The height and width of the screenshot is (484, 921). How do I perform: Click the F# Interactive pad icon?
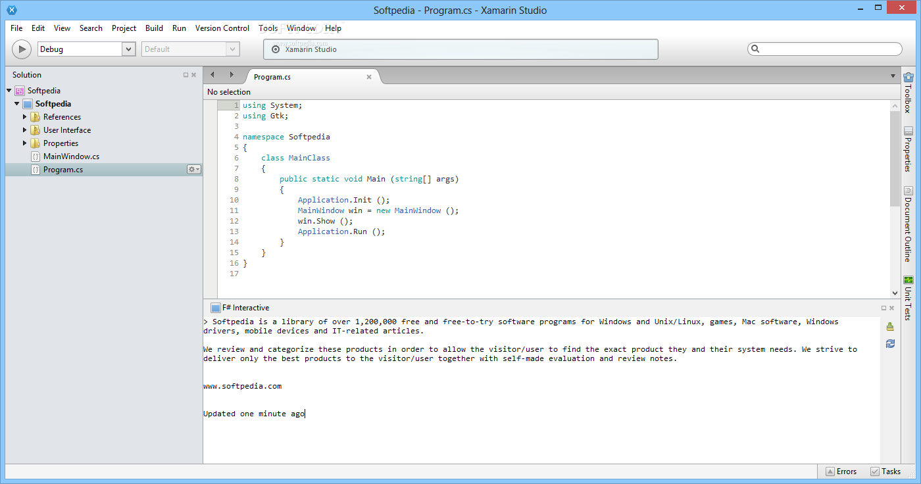pyautogui.click(x=215, y=308)
